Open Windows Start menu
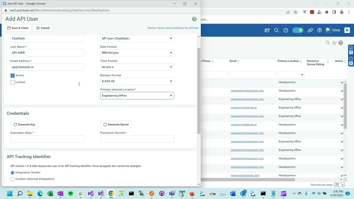The image size is (354, 199). [x=10, y=194]
